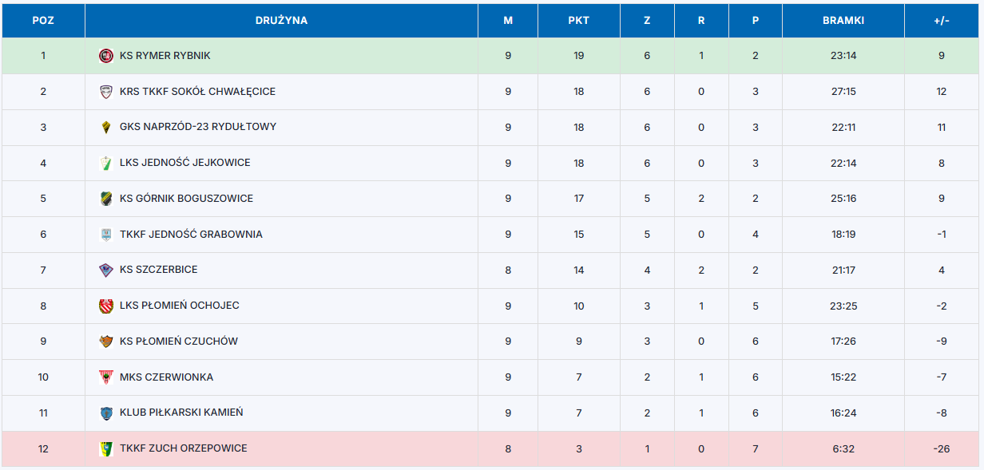Click the KS Płomień Czuchów logo icon

click(x=106, y=342)
